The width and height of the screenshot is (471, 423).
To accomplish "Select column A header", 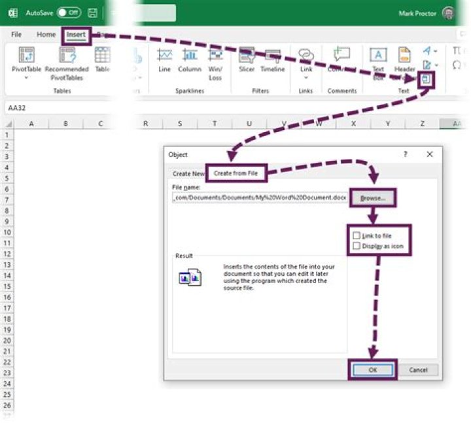I will point(31,124).
